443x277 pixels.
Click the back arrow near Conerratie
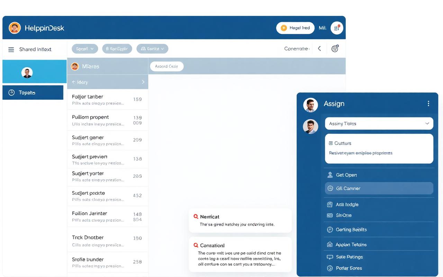pyautogui.click(x=319, y=48)
